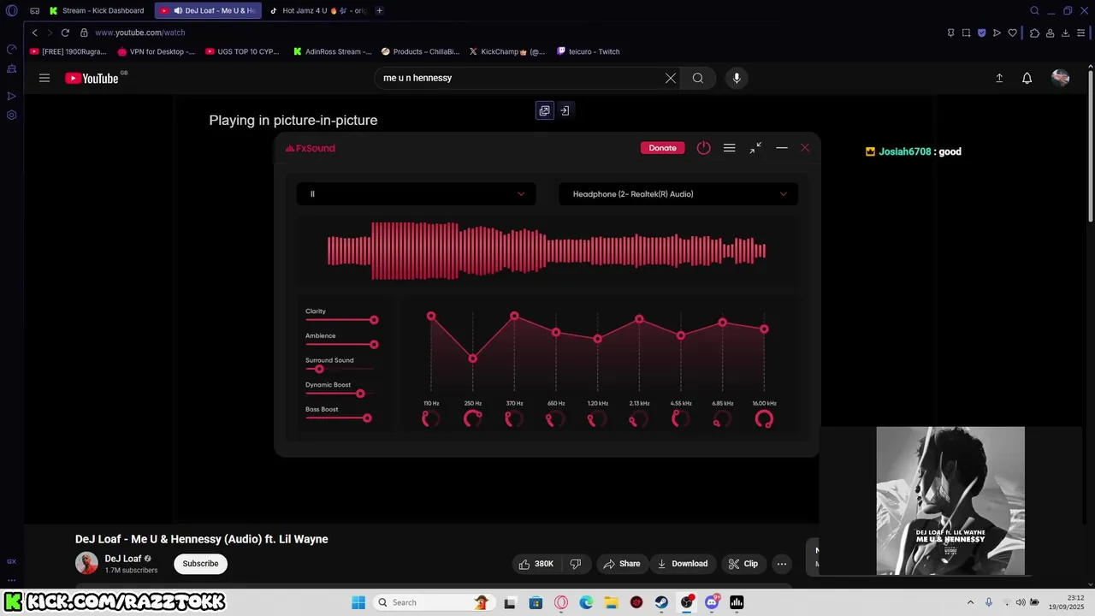Click the 6.85 kHz frequency knob
The width and height of the screenshot is (1095, 616).
click(723, 418)
